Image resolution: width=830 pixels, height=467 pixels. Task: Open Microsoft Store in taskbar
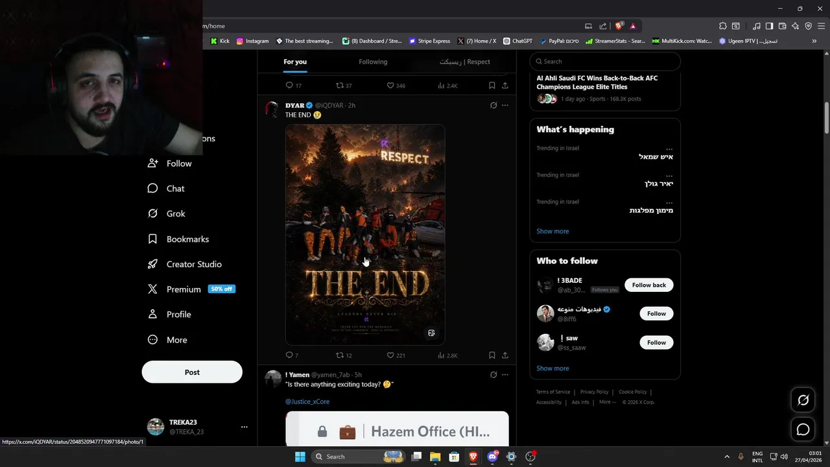point(454,457)
